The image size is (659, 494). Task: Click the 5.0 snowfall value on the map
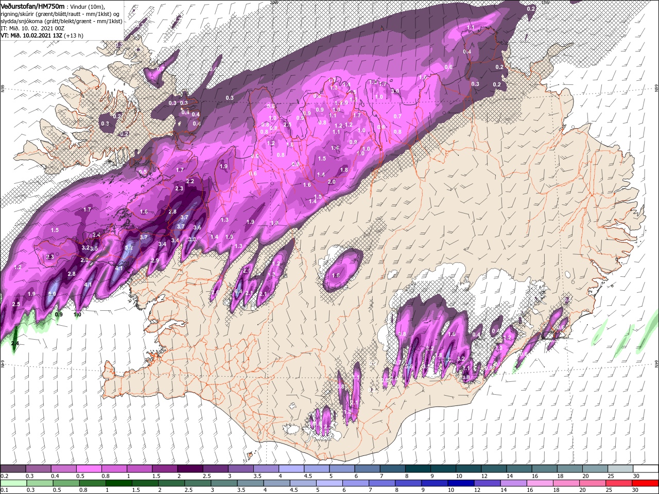coord(52,294)
